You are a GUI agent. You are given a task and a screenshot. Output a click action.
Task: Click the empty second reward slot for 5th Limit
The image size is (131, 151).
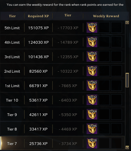point(104,27)
